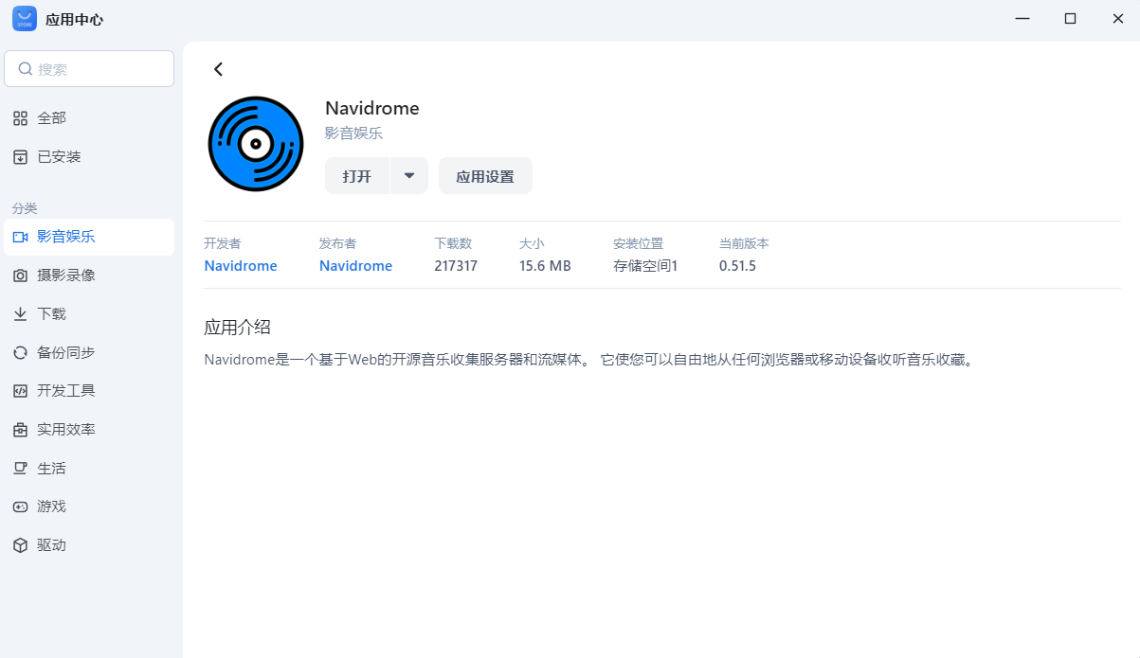Click the video camera icon for 影音娱乐
The width and height of the screenshot is (1140, 658).
[20, 237]
